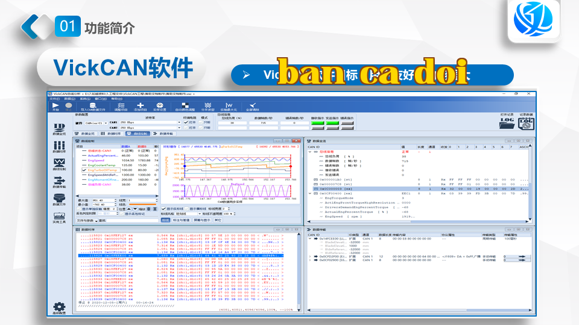Screen dimensions: 579x325
Task: Collapse the 0x14FCEE00 transmit row
Action: 310,239
